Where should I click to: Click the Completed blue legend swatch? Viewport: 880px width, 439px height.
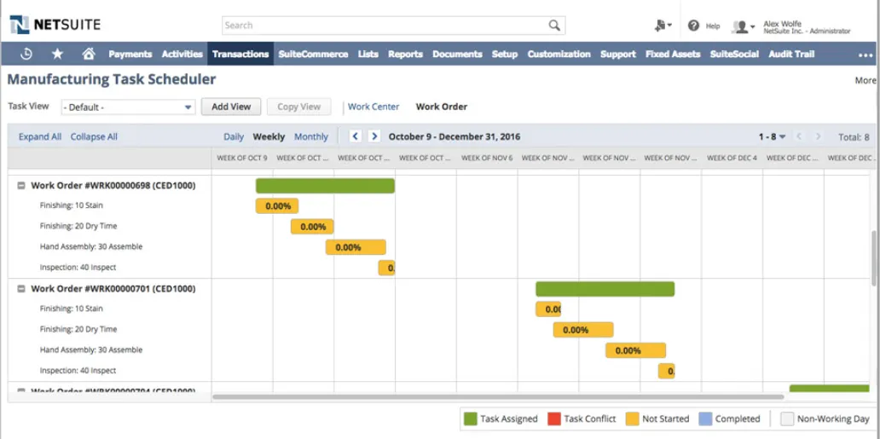705,419
